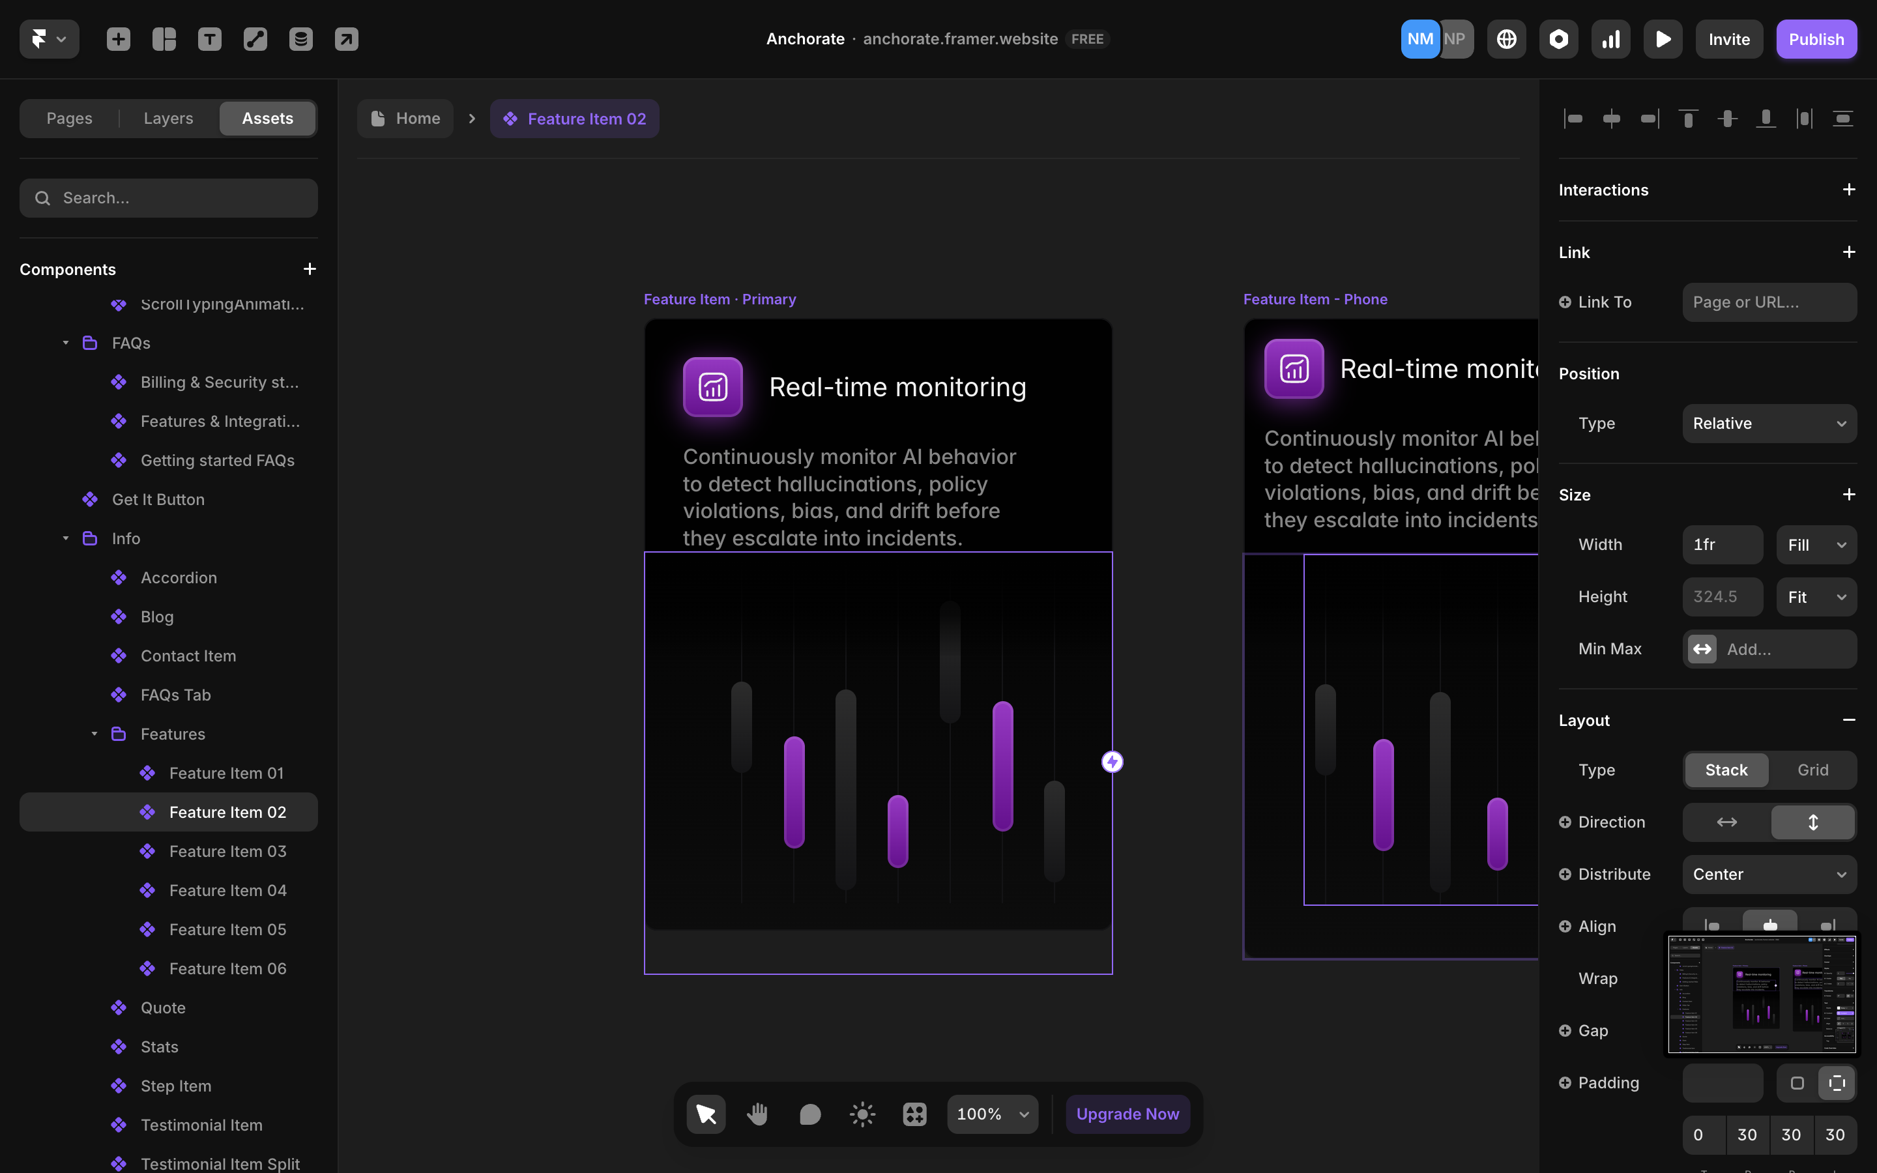Viewport: 1877px width, 1173px height.
Task: Switch to the Layers tab
Action: point(168,118)
